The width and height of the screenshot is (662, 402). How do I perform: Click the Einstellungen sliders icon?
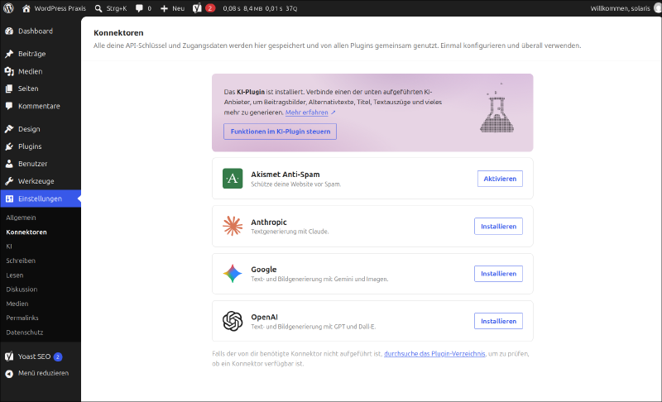pyautogui.click(x=9, y=199)
